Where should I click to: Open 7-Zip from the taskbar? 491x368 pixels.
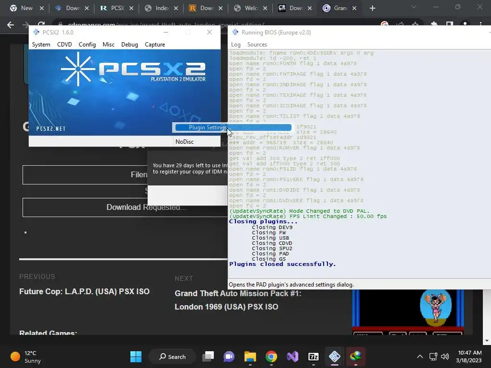(314, 356)
